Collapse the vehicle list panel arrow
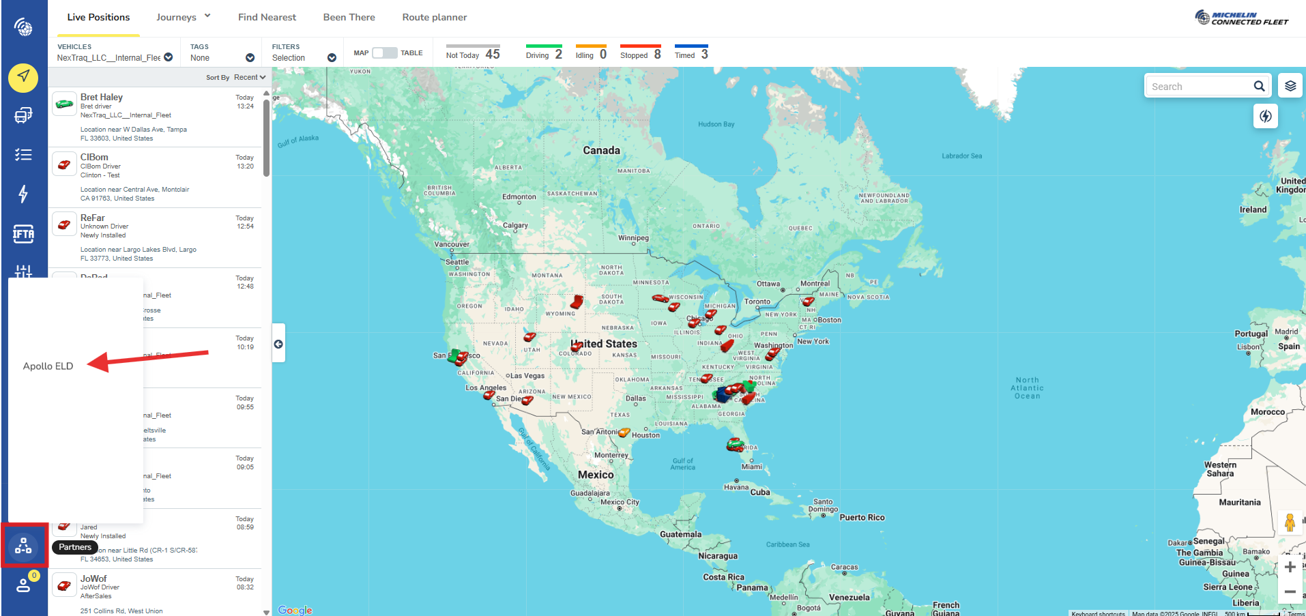This screenshot has height=616, width=1306. [x=278, y=344]
